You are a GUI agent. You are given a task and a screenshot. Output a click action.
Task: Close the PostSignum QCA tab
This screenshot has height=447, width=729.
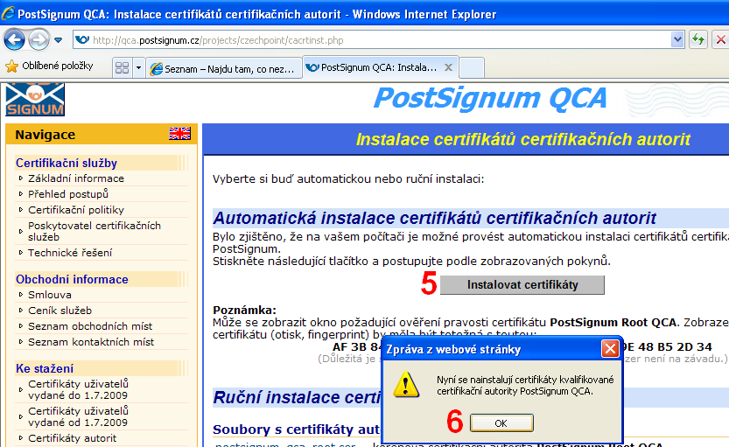pos(448,67)
